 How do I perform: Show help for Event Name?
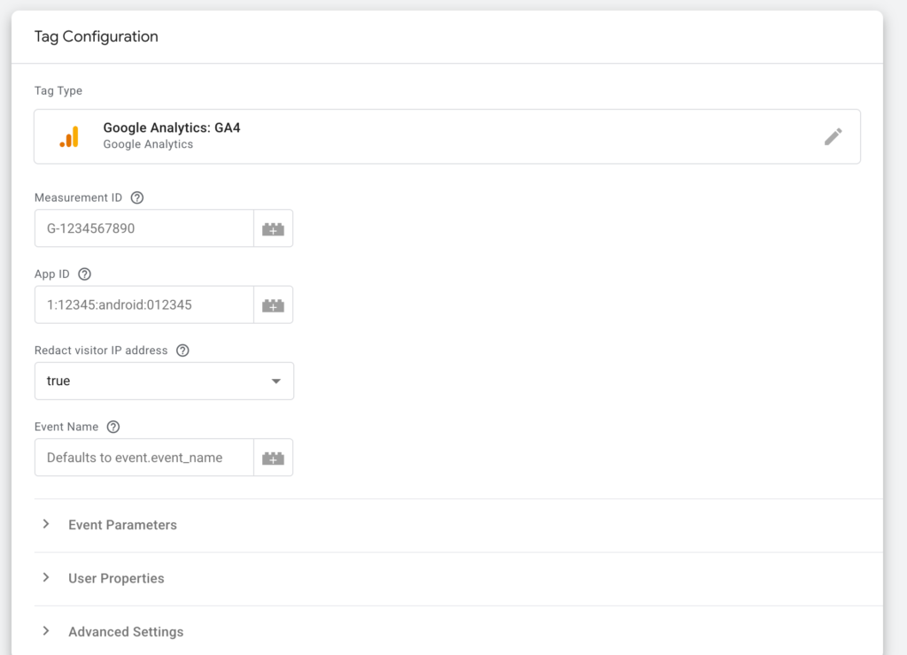click(x=113, y=427)
